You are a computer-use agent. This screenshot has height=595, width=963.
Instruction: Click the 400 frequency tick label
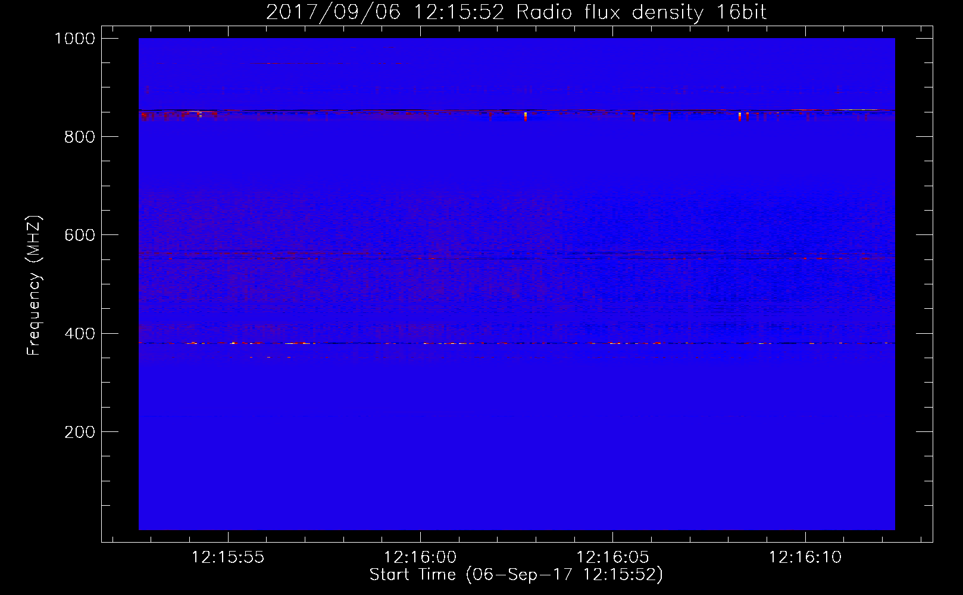[x=80, y=334]
